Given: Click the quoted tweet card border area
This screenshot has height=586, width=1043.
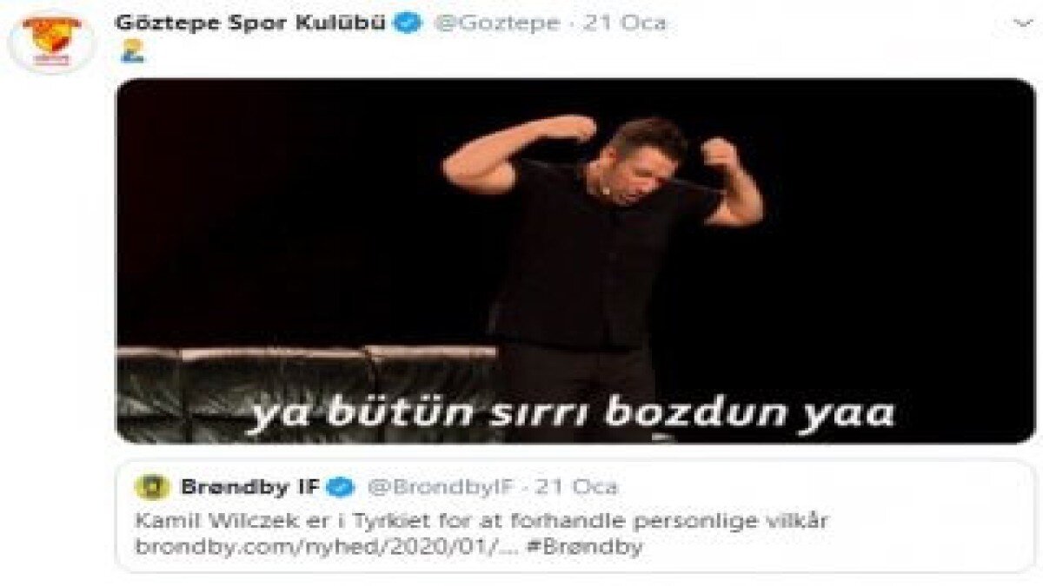Looking at the screenshot, I should tap(575, 516).
